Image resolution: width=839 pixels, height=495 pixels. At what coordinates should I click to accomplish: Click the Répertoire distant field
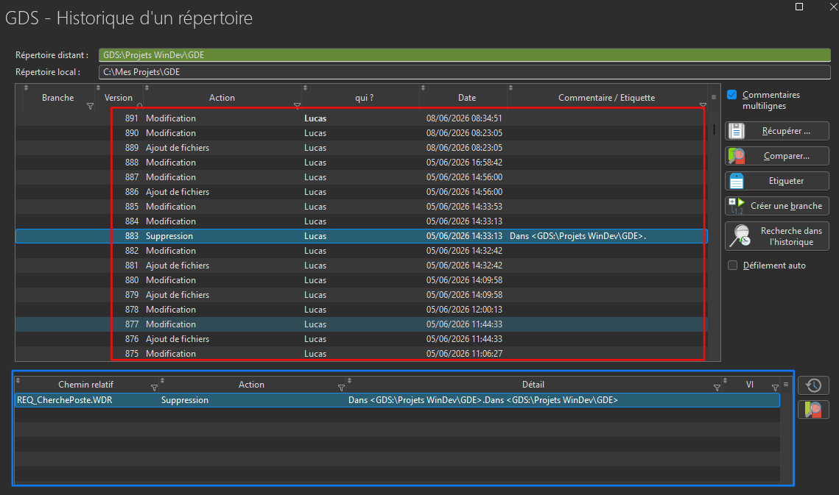click(x=465, y=55)
